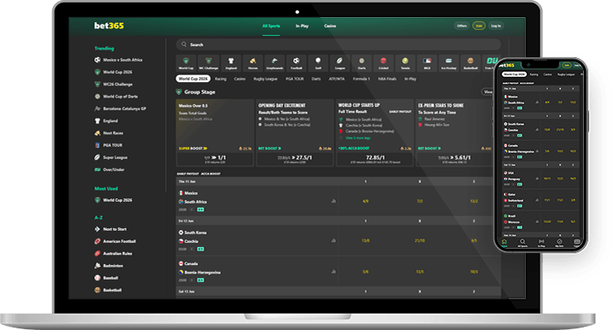613x330 pixels.
Task: Switch to All Sports top tab
Action: tap(271, 26)
